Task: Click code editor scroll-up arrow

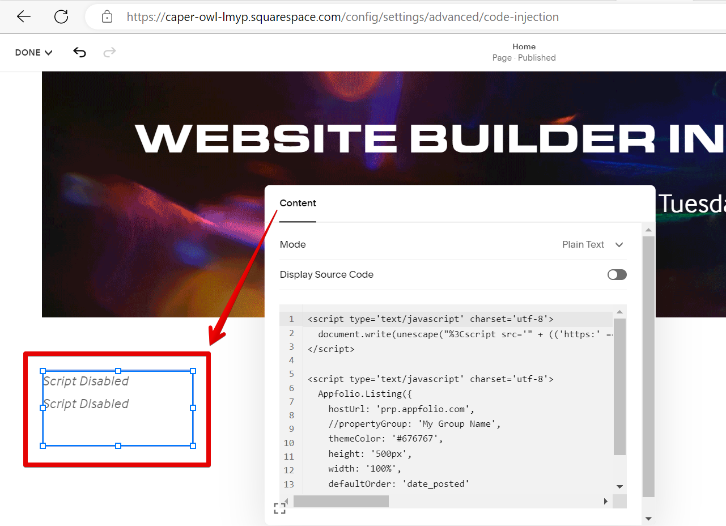Action: [619, 312]
